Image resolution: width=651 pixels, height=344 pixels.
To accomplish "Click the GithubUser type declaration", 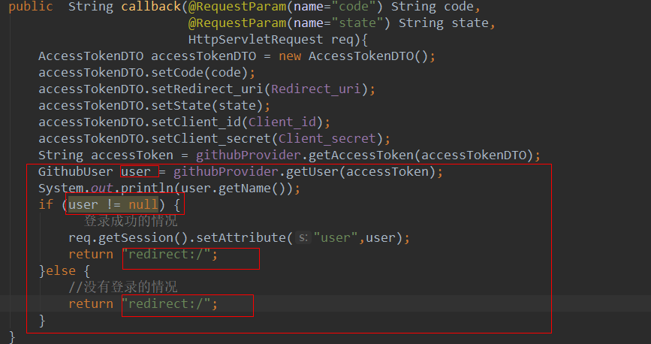I will point(75,171).
